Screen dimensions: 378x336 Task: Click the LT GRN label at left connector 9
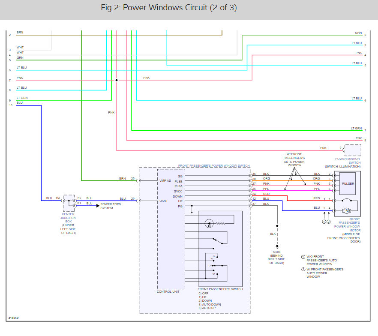(x=22, y=98)
